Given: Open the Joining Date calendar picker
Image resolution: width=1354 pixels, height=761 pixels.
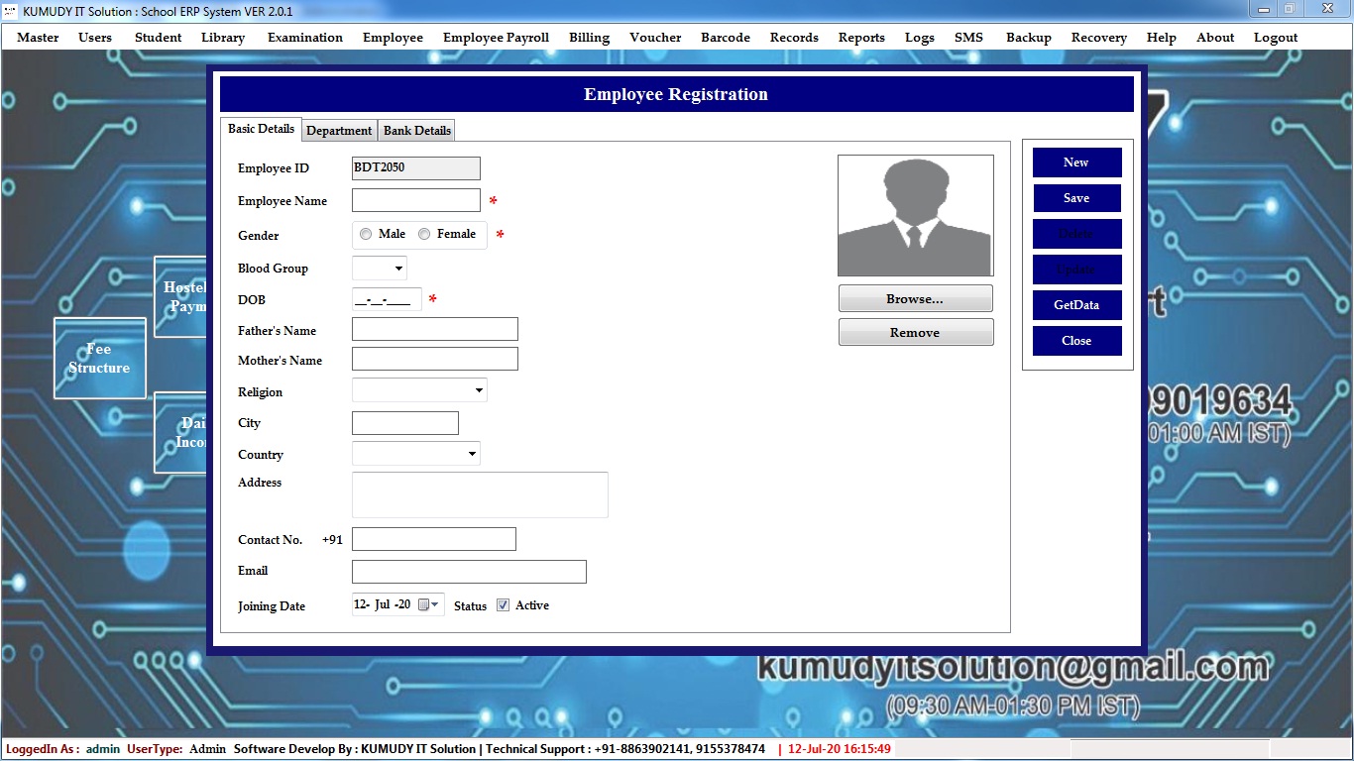Looking at the screenshot, I should [x=428, y=604].
